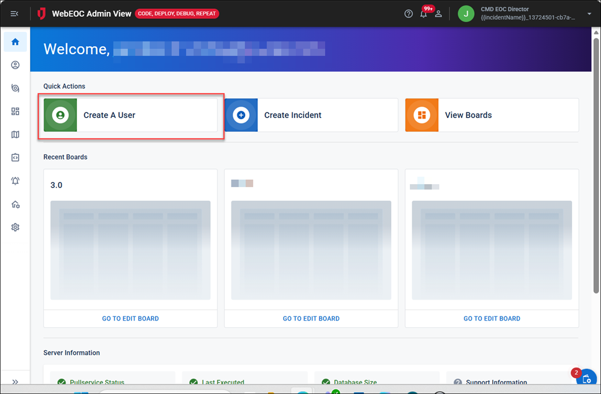
Task: Open the alert bell sidebar icon
Action: [16, 180]
